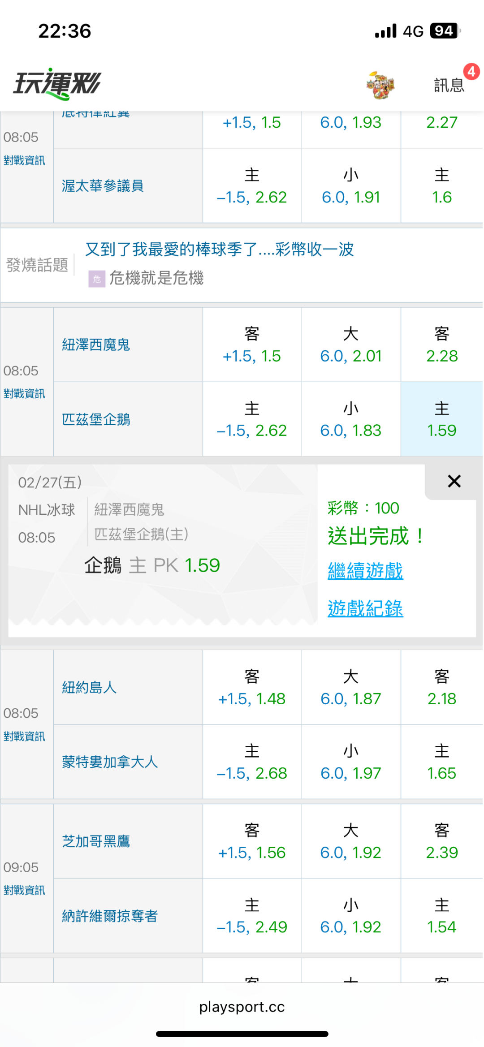Open 訊息 messages with notification badge

pos(449,84)
